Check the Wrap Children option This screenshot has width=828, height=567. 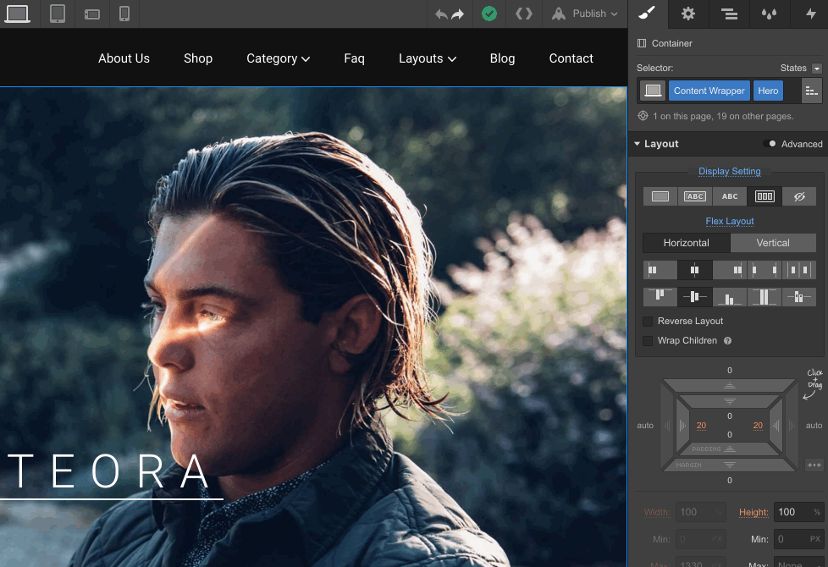(x=648, y=341)
